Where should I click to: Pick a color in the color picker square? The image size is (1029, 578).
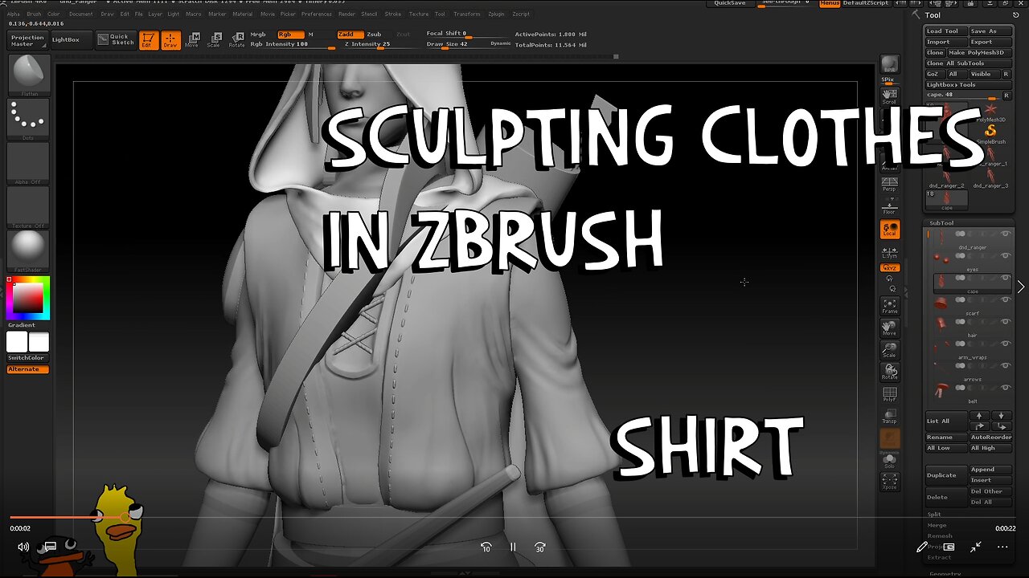coord(27,298)
